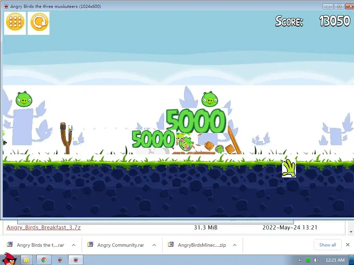The image size is (354, 265).
Task: Click the bird loaded on the slingshot
Action: click(x=70, y=130)
